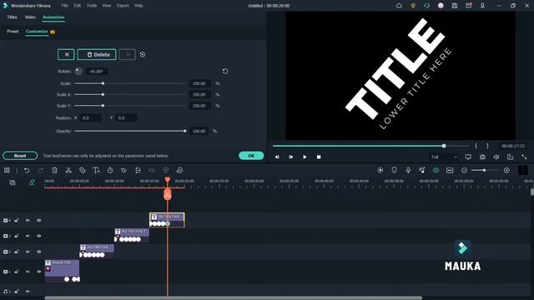Hide track 1 with the eye icon

tap(39, 272)
